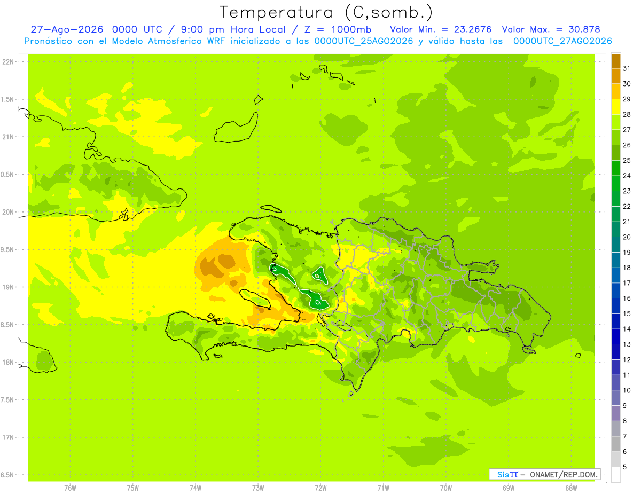Click the '75W' longitude axis label

(x=133, y=488)
